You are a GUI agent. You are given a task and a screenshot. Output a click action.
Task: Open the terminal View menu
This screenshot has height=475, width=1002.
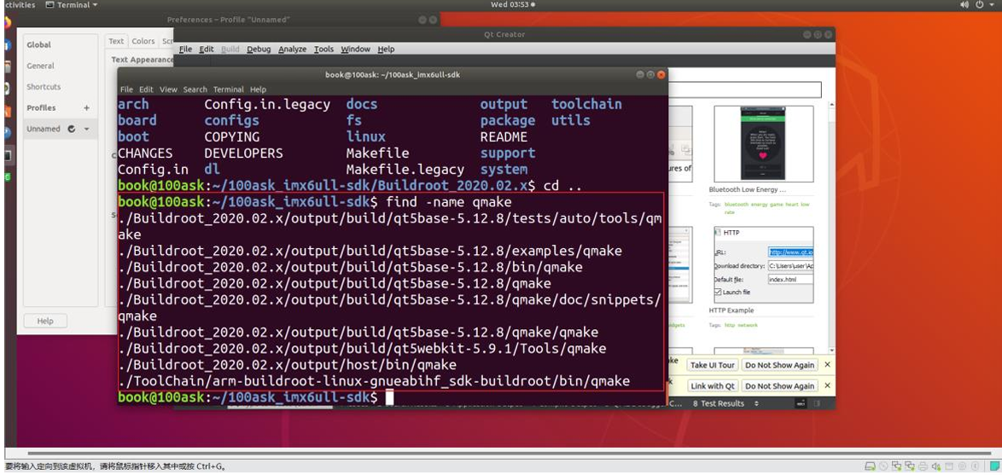pos(168,90)
